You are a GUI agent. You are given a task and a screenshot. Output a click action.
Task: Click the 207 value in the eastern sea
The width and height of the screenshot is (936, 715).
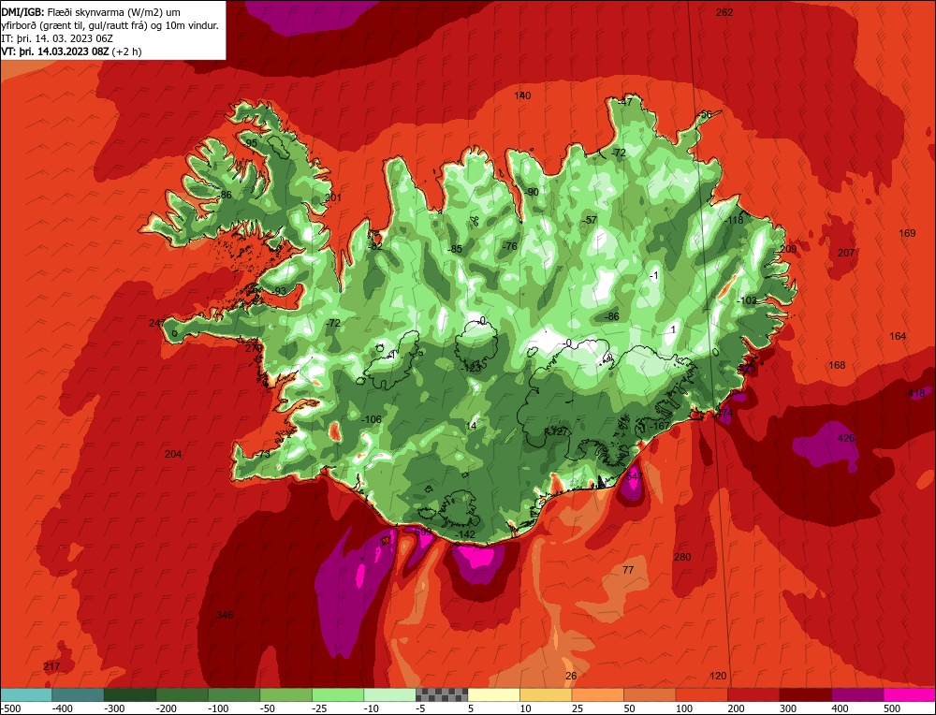(x=846, y=253)
